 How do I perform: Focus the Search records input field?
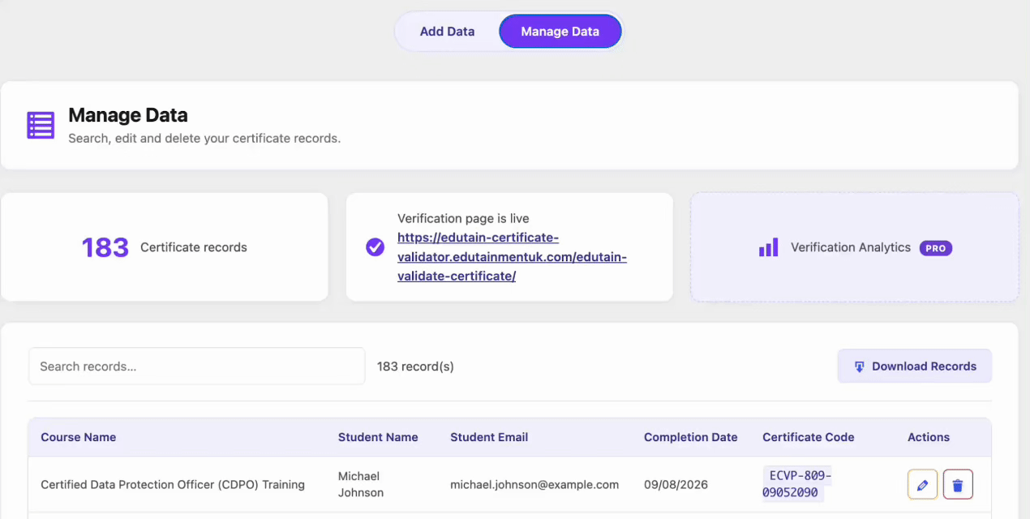pyautogui.click(x=197, y=367)
